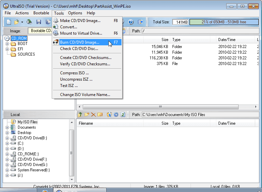
Task: Click the New image toolbar icon
Action: coord(9,22)
